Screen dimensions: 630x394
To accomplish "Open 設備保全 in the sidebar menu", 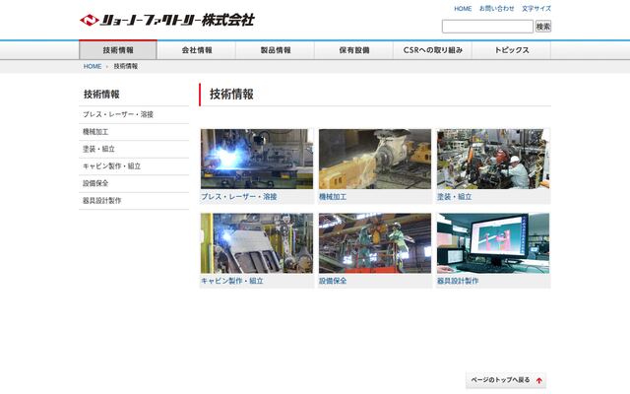I will [134, 184].
